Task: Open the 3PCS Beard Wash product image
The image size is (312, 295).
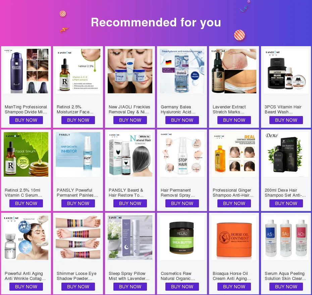Action: pyautogui.click(x=286, y=71)
